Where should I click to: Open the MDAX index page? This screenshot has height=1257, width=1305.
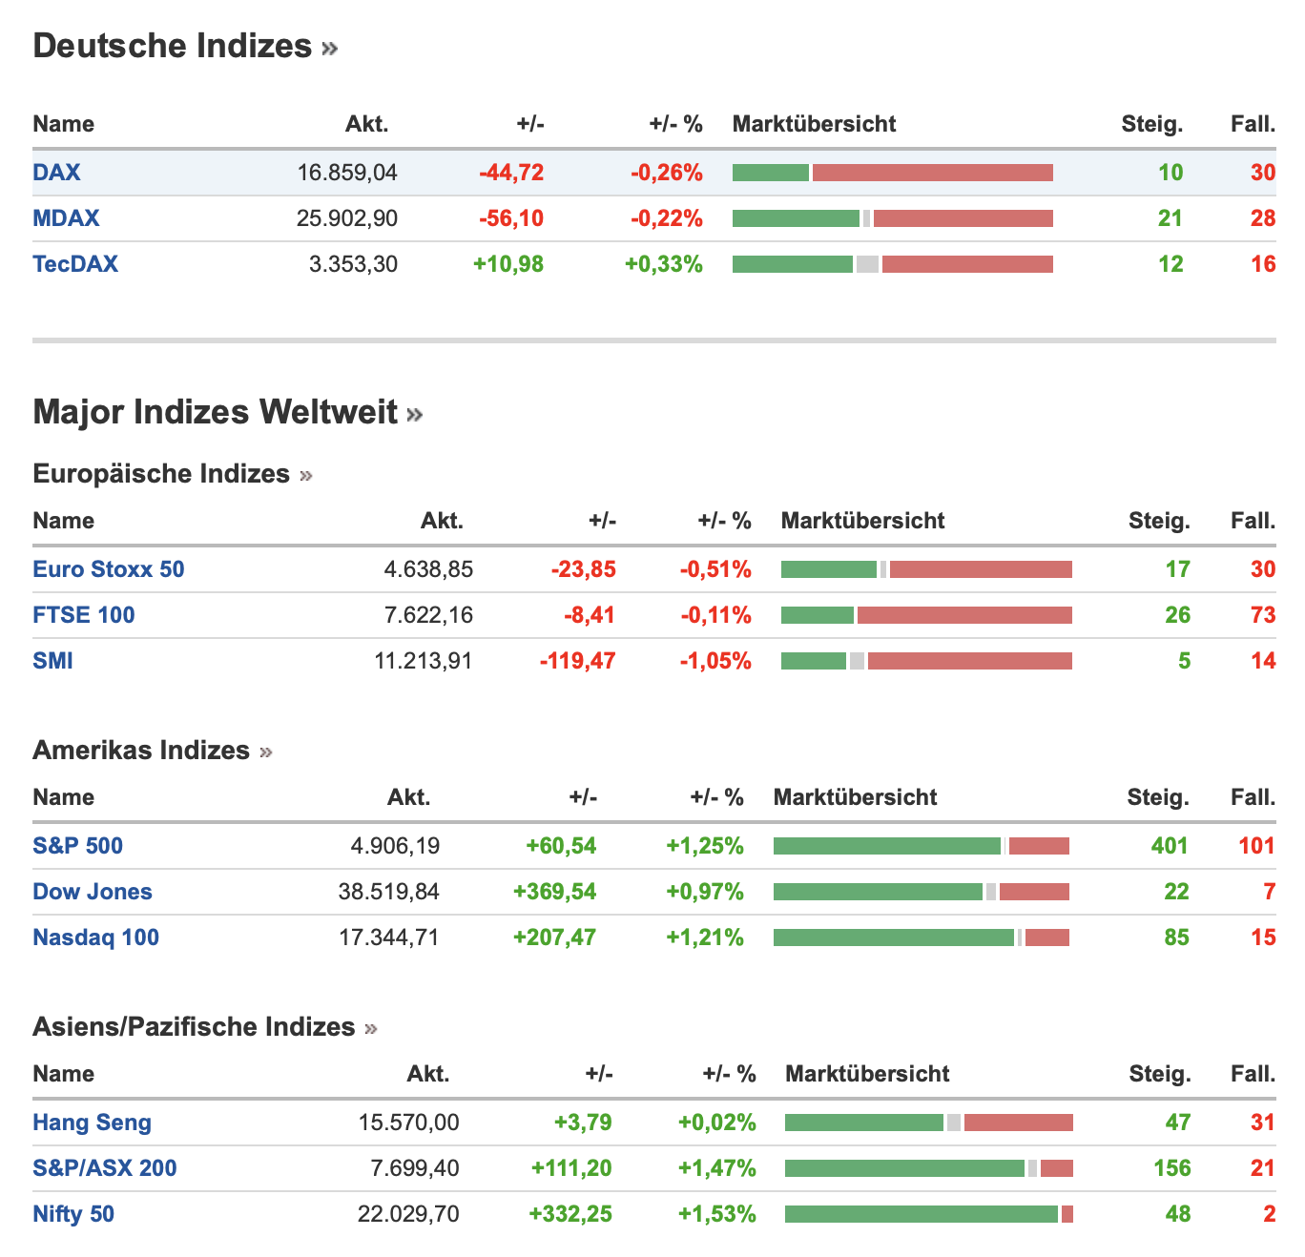[x=66, y=218]
